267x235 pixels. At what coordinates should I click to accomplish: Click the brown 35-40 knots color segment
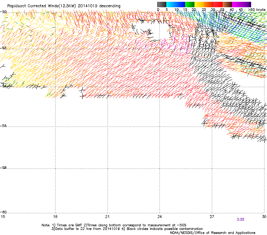coord(227,4)
